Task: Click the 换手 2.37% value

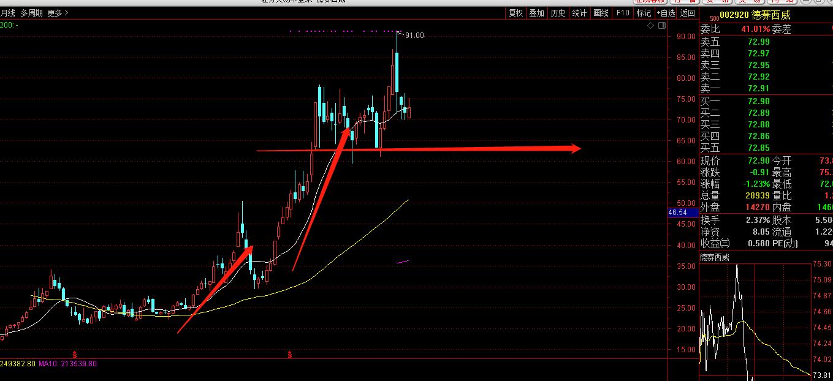Action: pyautogui.click(x=758, y=220)
